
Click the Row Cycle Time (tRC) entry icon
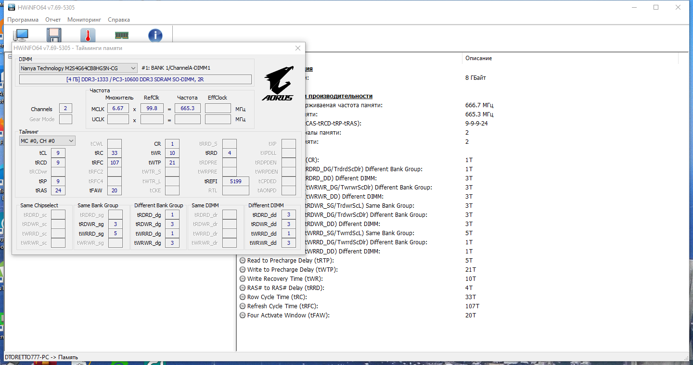[243, 297]
